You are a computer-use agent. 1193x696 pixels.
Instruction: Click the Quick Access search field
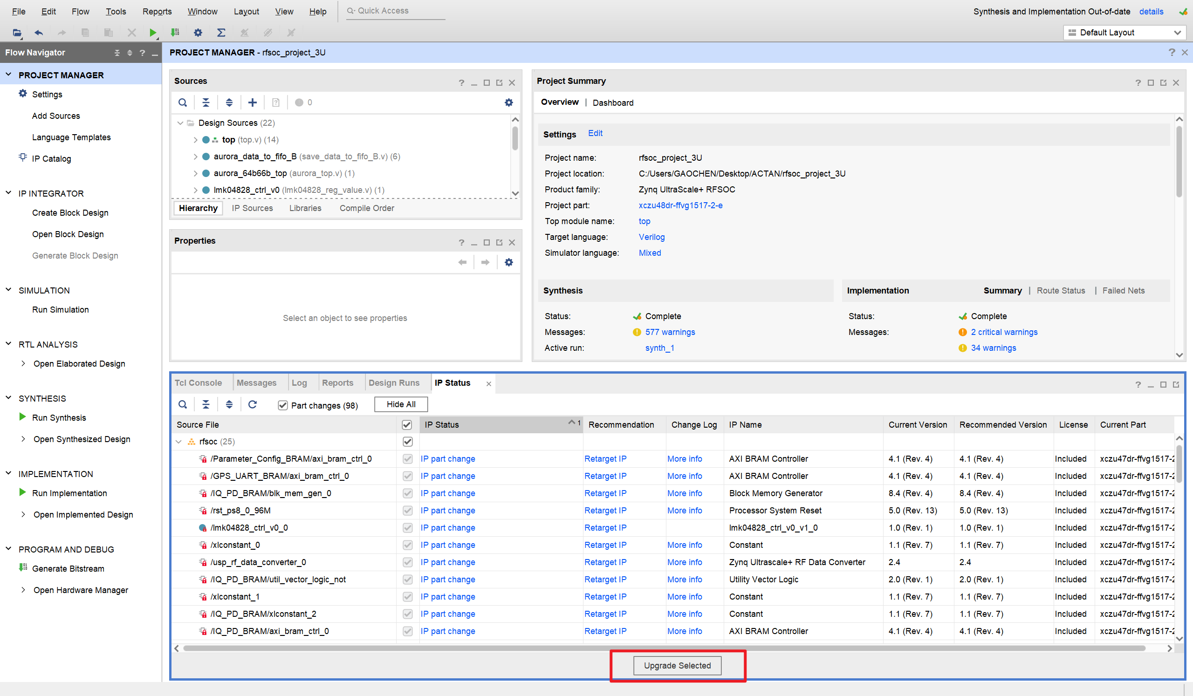(396, 11)
